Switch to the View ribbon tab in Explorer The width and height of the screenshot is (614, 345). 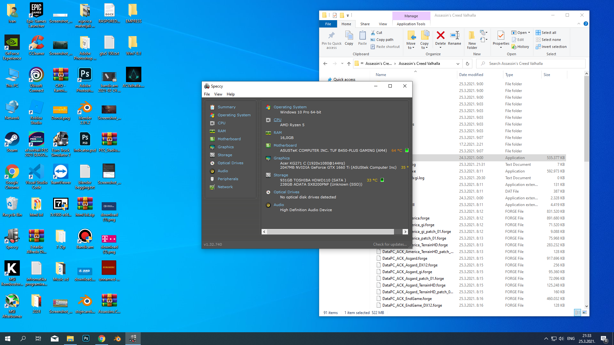pyautogui.click(x=383, y=24)
